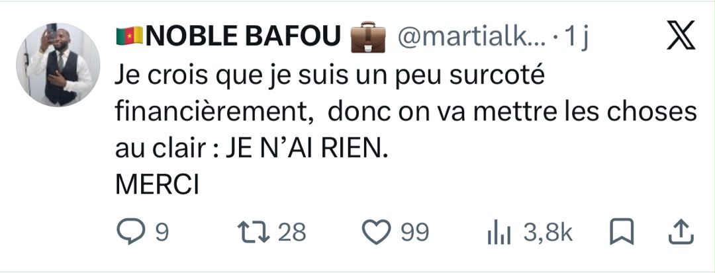Viewport: 715px width, 273px height.
Task: Click the Cameroon flag emoji before the name
Action: click(x=130, y=36)
